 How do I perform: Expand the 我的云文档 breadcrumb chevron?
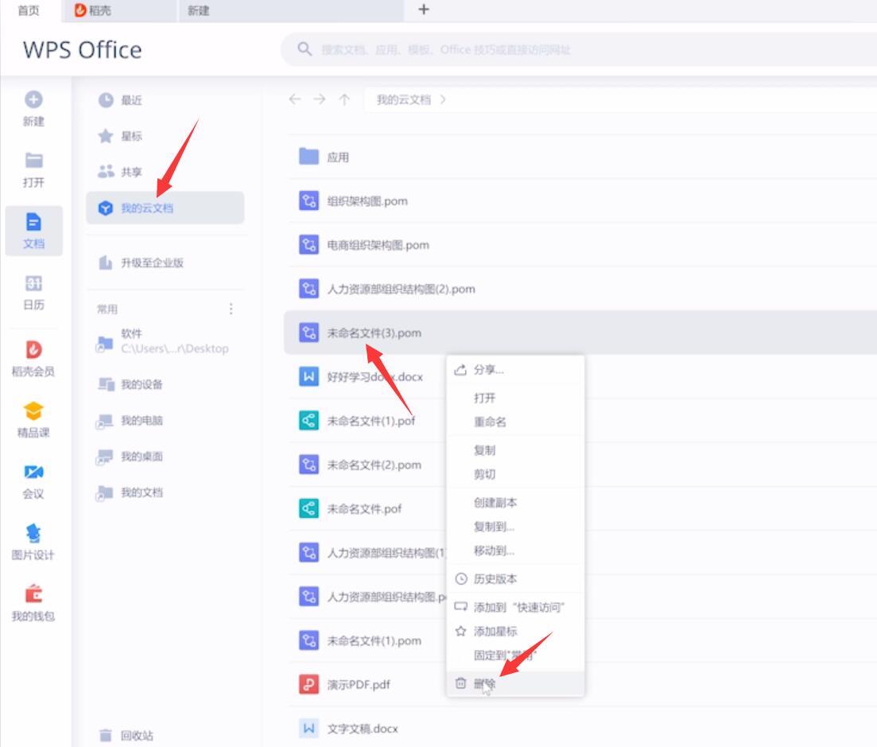443,100
